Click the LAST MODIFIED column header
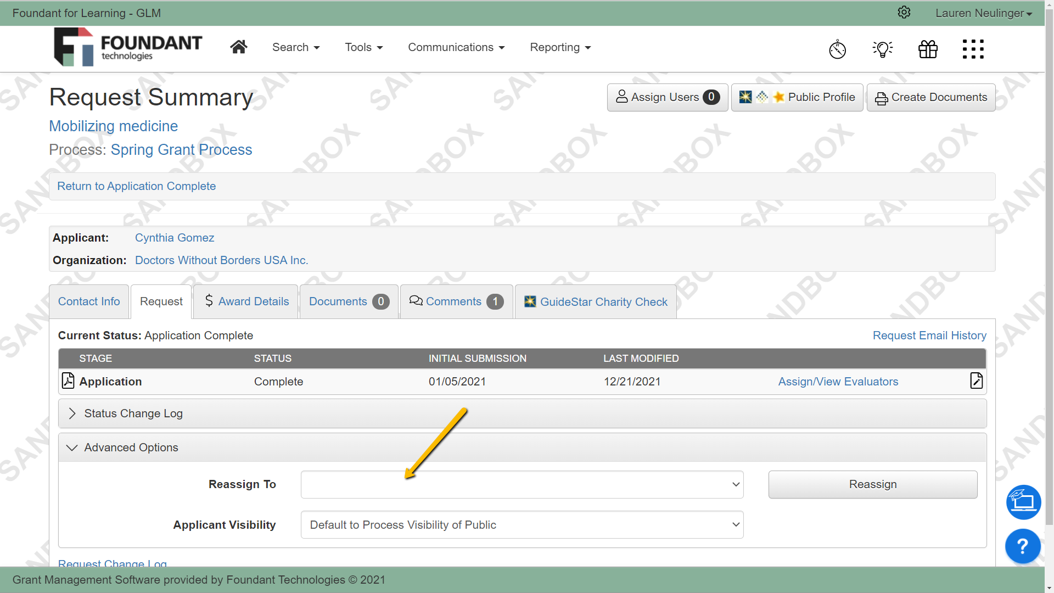 pos(641,359)
